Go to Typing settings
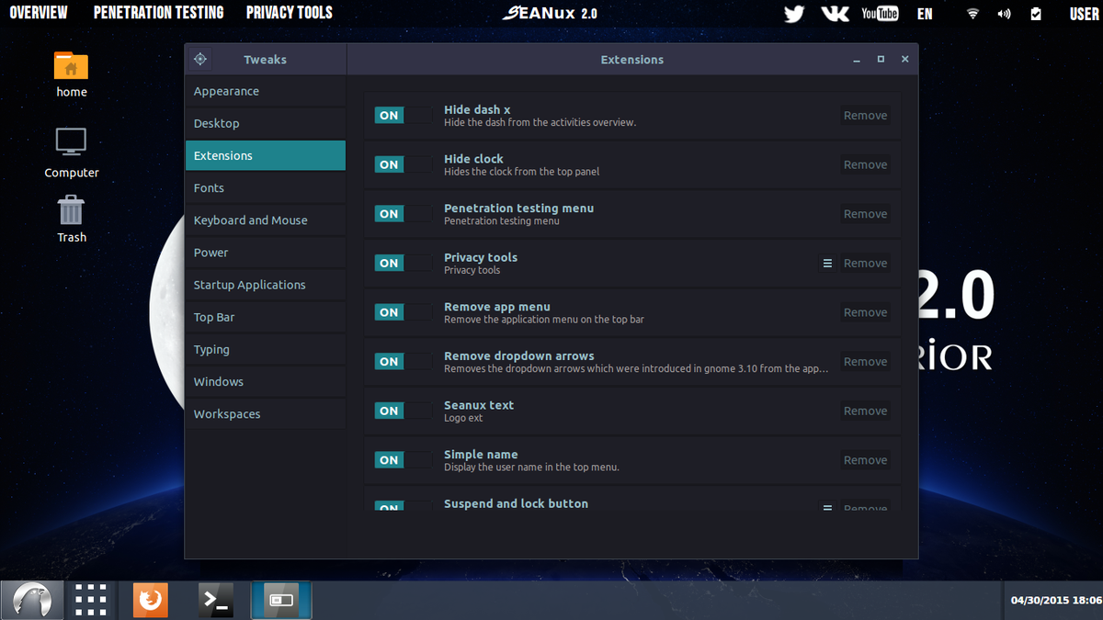Screen dimensions: 1103x620 pyautogui.click(x=265, y=349)
